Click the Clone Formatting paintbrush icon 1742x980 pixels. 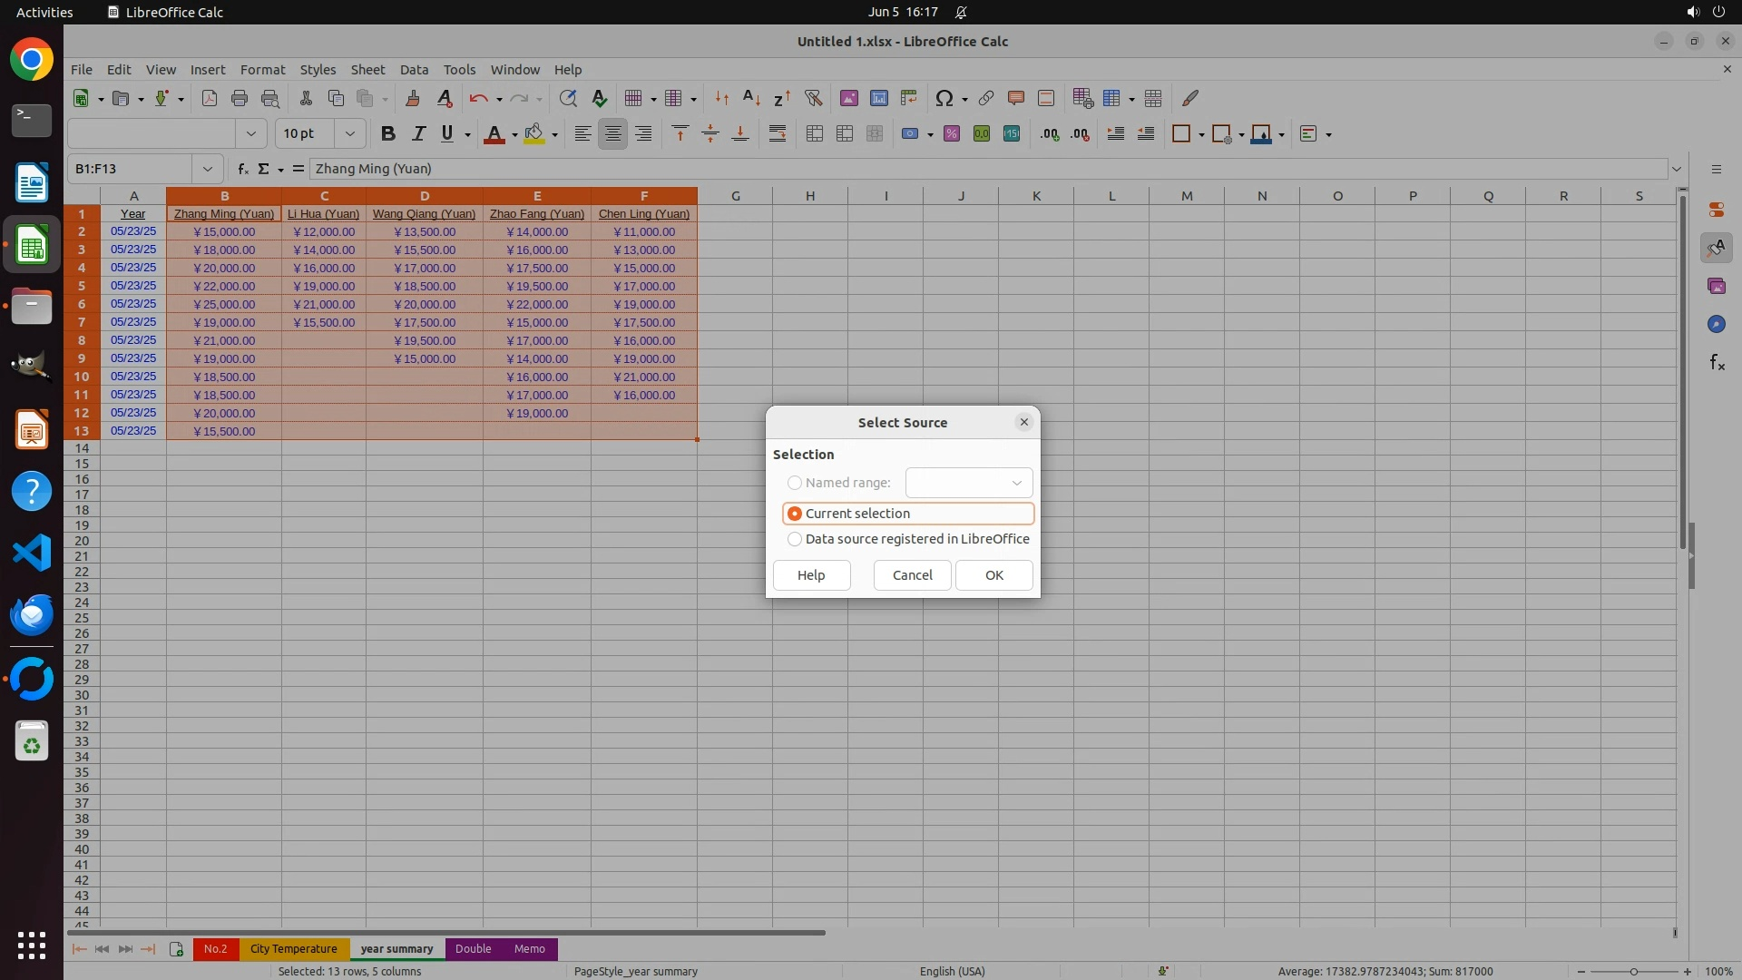(413, 98)
